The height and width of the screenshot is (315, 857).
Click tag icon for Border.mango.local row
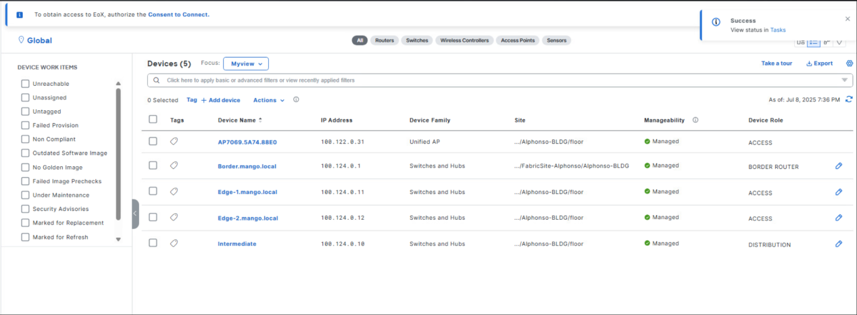click(174, 165)
